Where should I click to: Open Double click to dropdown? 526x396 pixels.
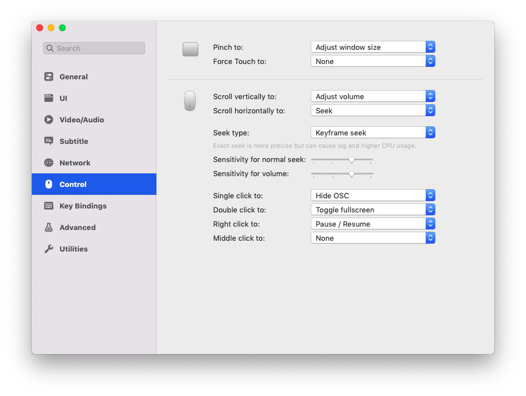[x=373, y=210]
